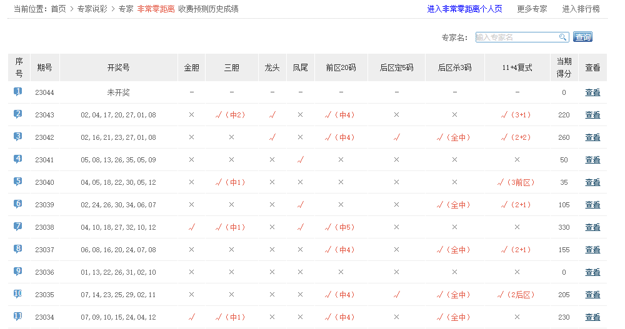The image size is (625, 329).
Task: View details of period 23034 via 查看
Action: coord(592,317)
